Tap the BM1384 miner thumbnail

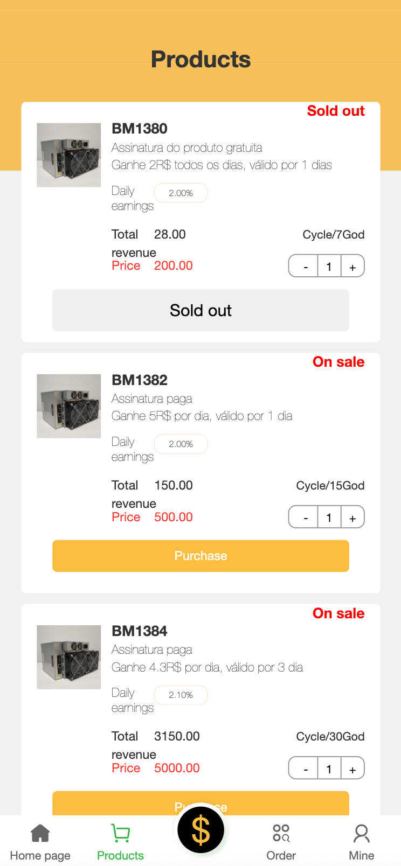[x=68, y=657]
